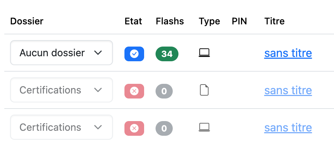
Task: Click the laptop type icon in first row
Action: pyautogui.click(x=204, y=53)
